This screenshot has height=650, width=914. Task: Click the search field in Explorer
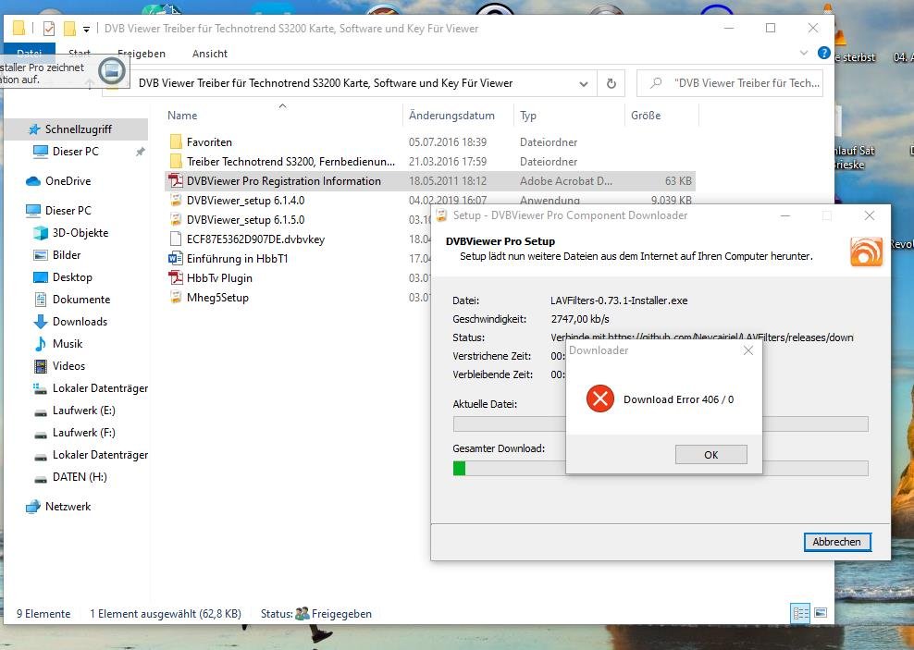click(x=730, y=83)
